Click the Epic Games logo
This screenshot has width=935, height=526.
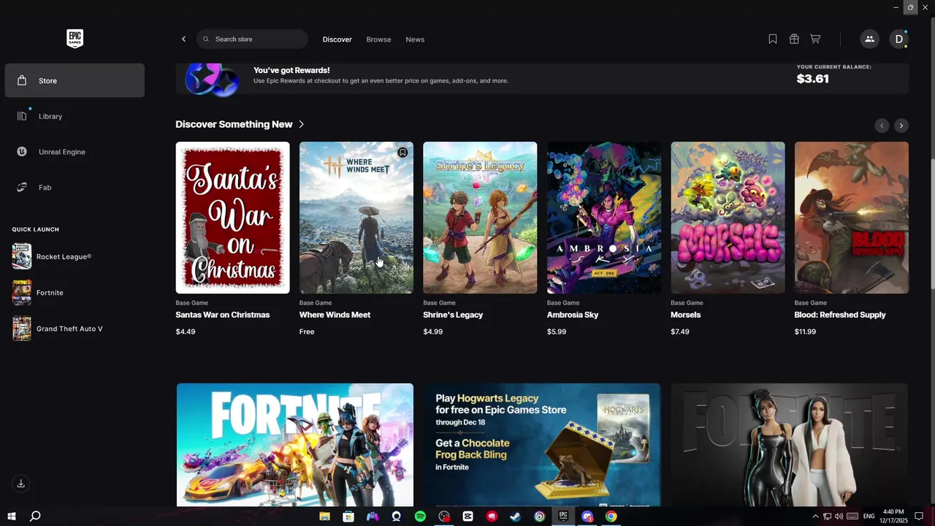click(x=75, y=39)
